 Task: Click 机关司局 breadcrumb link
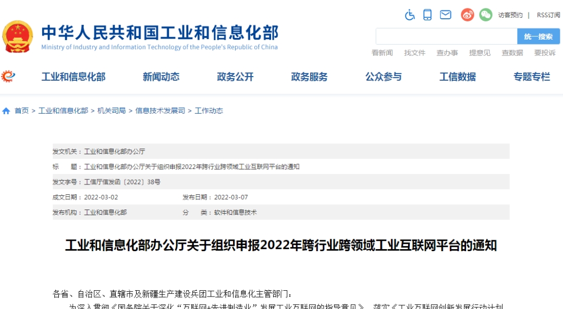(x=112, y=111)
